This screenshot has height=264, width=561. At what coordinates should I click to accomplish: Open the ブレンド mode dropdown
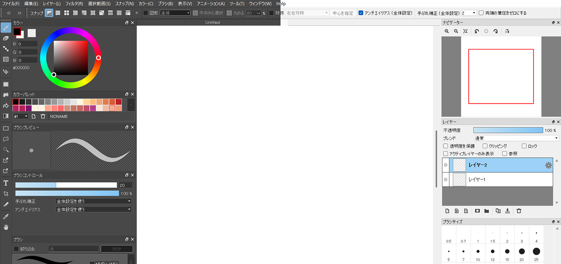click(x=516, y=139)
